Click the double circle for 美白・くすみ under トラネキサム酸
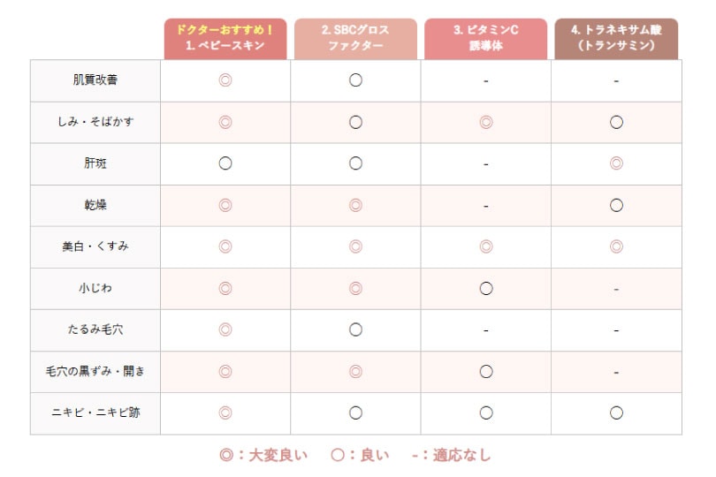 point(616,247)
